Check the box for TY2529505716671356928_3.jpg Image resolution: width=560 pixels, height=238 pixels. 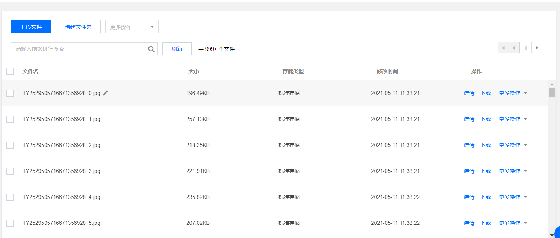click(x=10, y=171)
